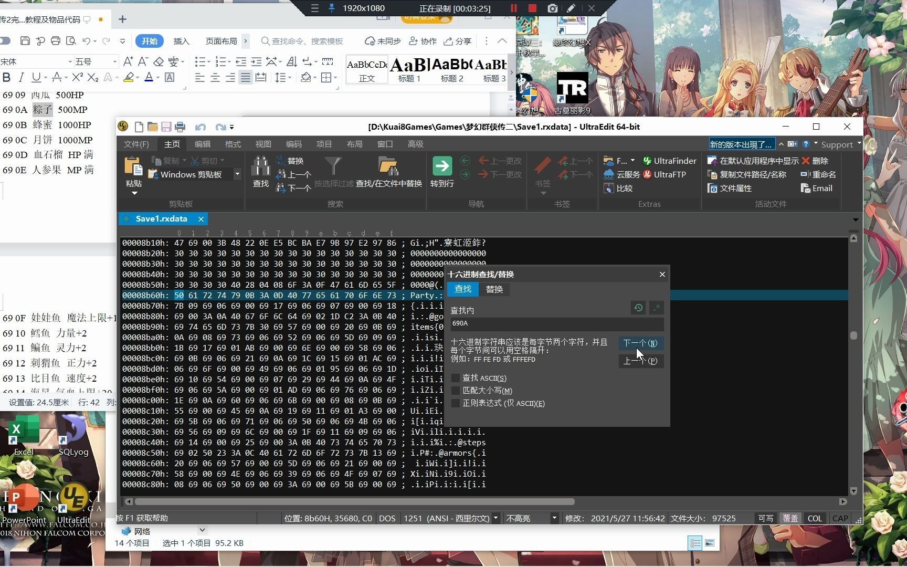Click Find Previous in the search ribbon group
Screen dimensions: 907x567
point(294,174)
